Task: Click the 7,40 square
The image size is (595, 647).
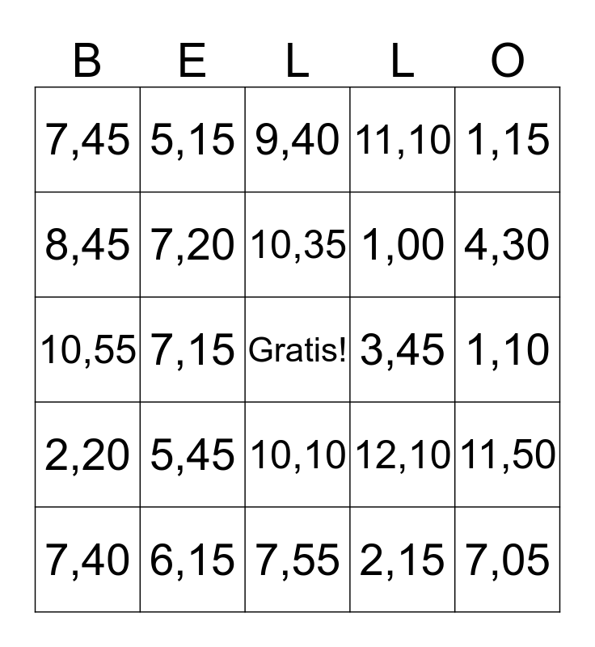Action: coord(87,560)
